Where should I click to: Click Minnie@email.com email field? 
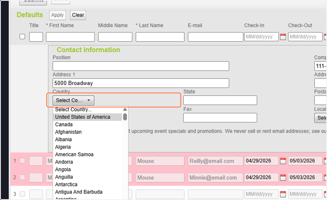216,177
